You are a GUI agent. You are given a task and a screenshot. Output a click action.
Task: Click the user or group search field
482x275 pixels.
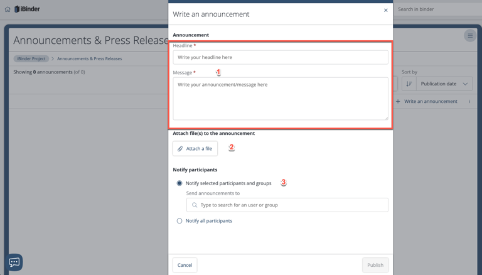(x=287, y=205)
